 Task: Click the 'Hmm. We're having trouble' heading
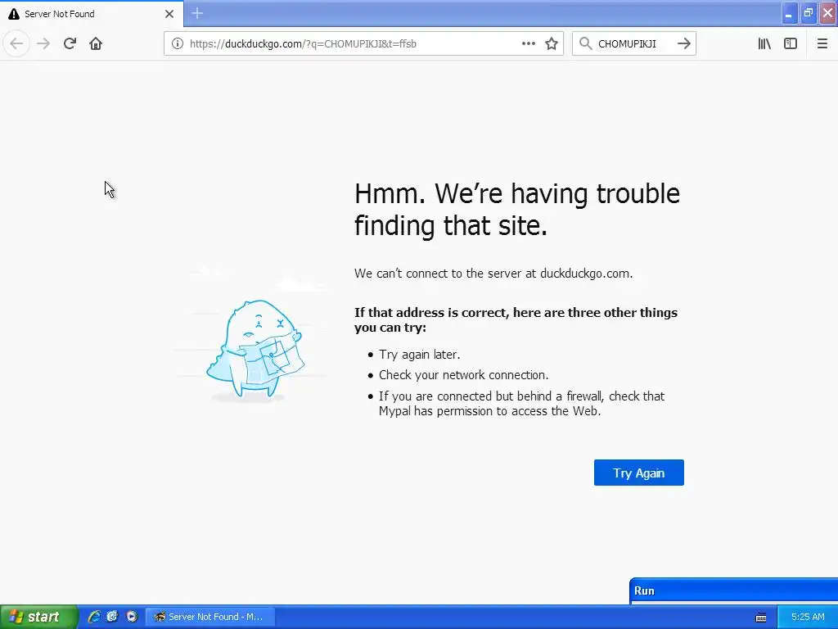(517, 209)
